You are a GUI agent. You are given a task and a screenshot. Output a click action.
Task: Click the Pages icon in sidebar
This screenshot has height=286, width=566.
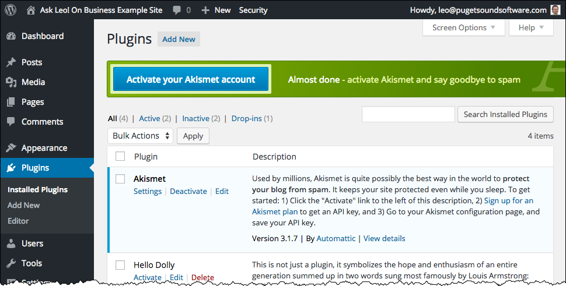click(11, 102)
